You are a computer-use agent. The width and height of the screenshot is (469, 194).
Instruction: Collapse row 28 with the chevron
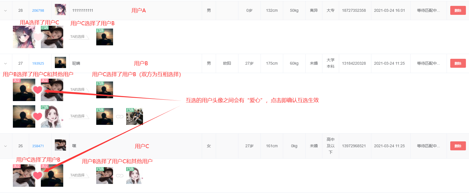pos(6,11)
